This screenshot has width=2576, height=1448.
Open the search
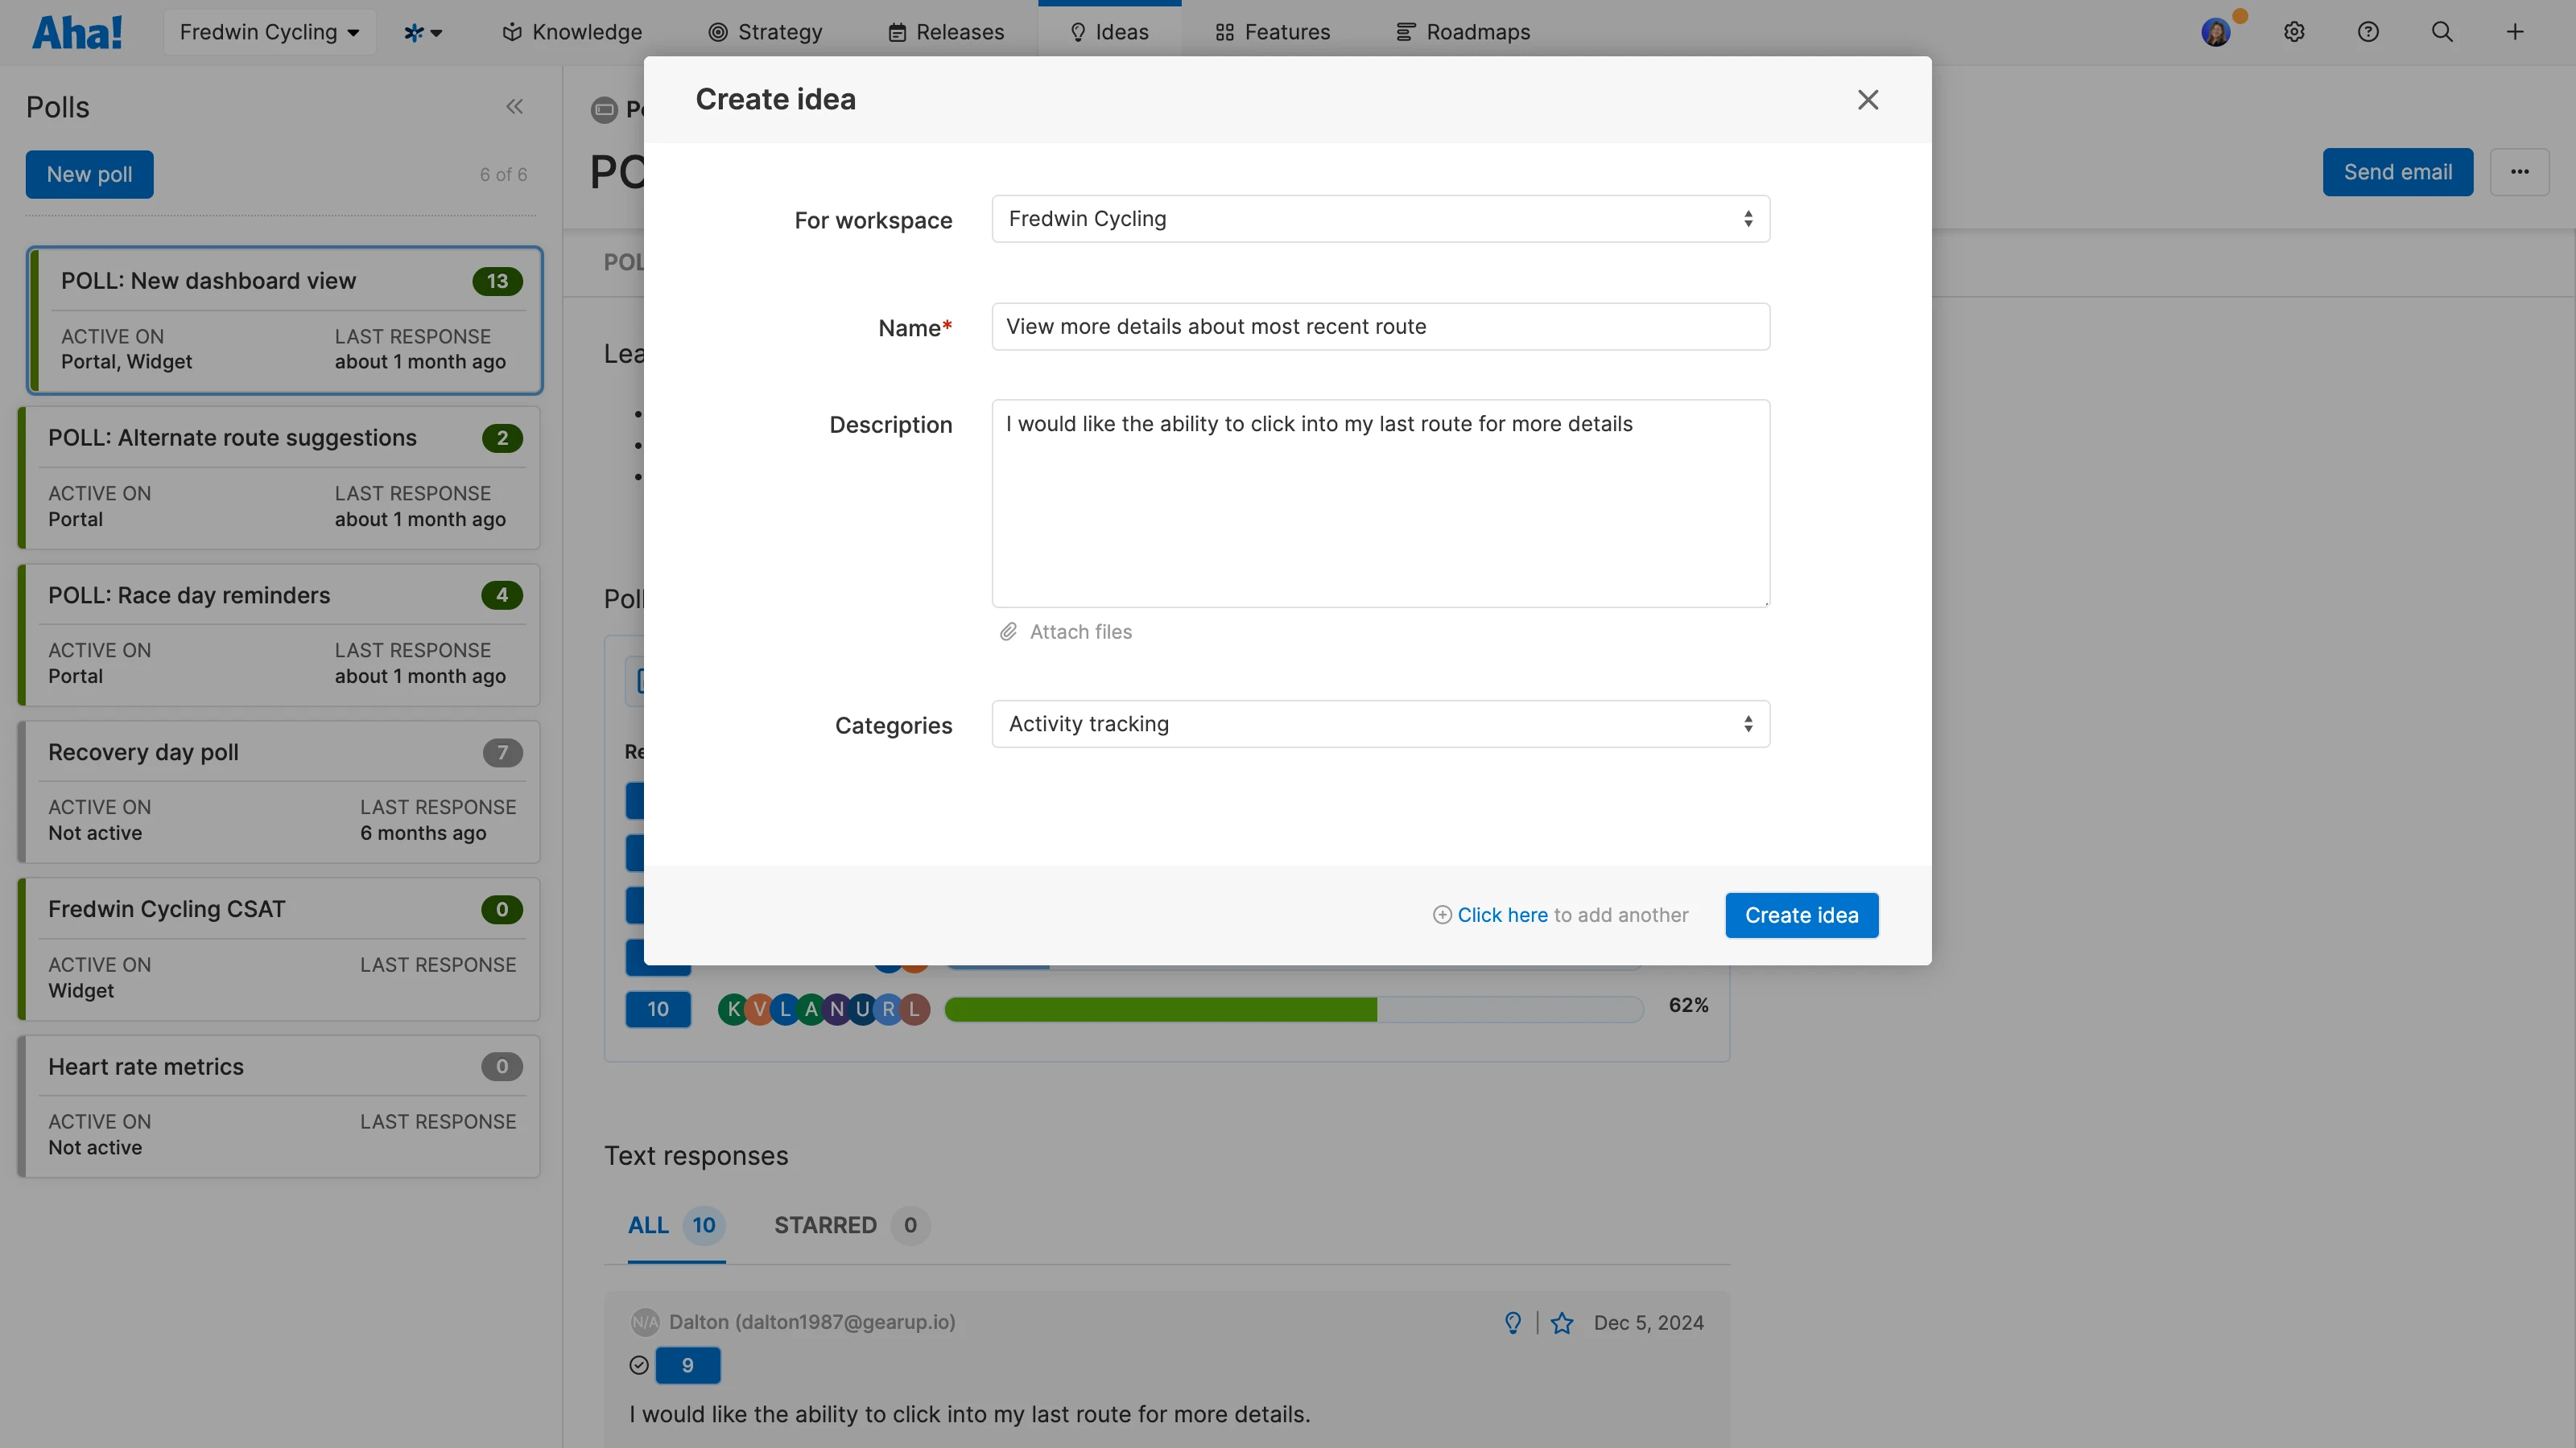(x=2442, y=31)
